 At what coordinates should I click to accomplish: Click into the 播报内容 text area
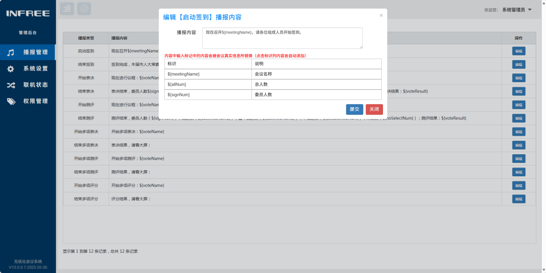(282, 38)
